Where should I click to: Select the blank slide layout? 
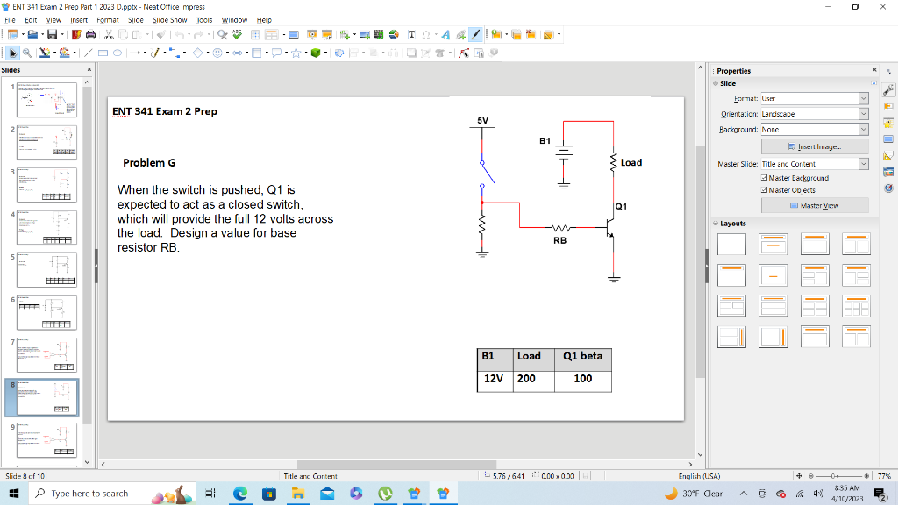tap(731, 244)
